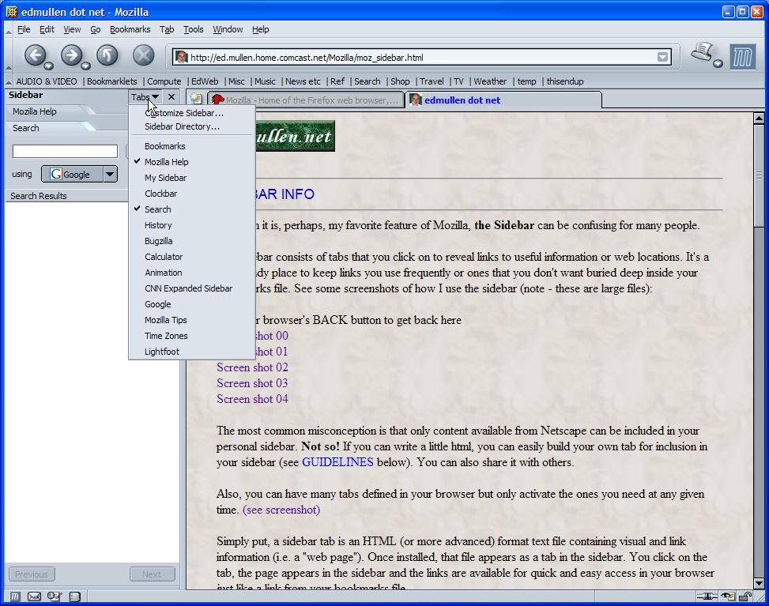769x606 pixels.
Task: Click the sidebar Tabs dropdown button
Action: 145,97
